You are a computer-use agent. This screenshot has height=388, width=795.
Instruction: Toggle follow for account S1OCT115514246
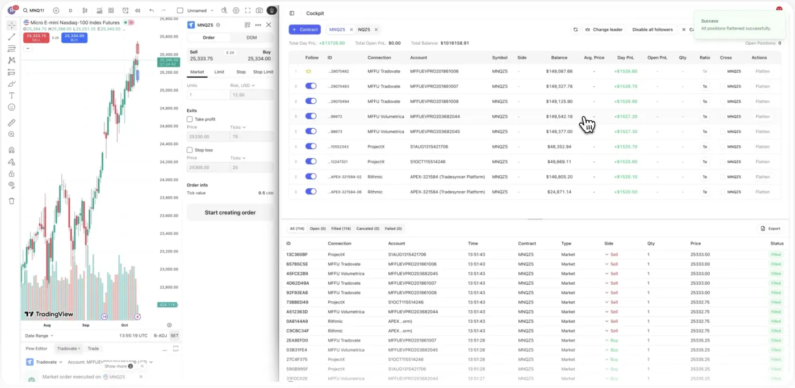tap(311, 161)
